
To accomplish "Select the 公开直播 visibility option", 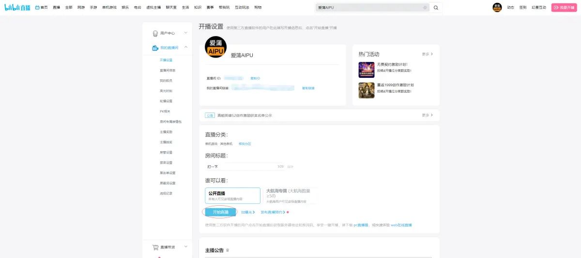I will (232, 196).
